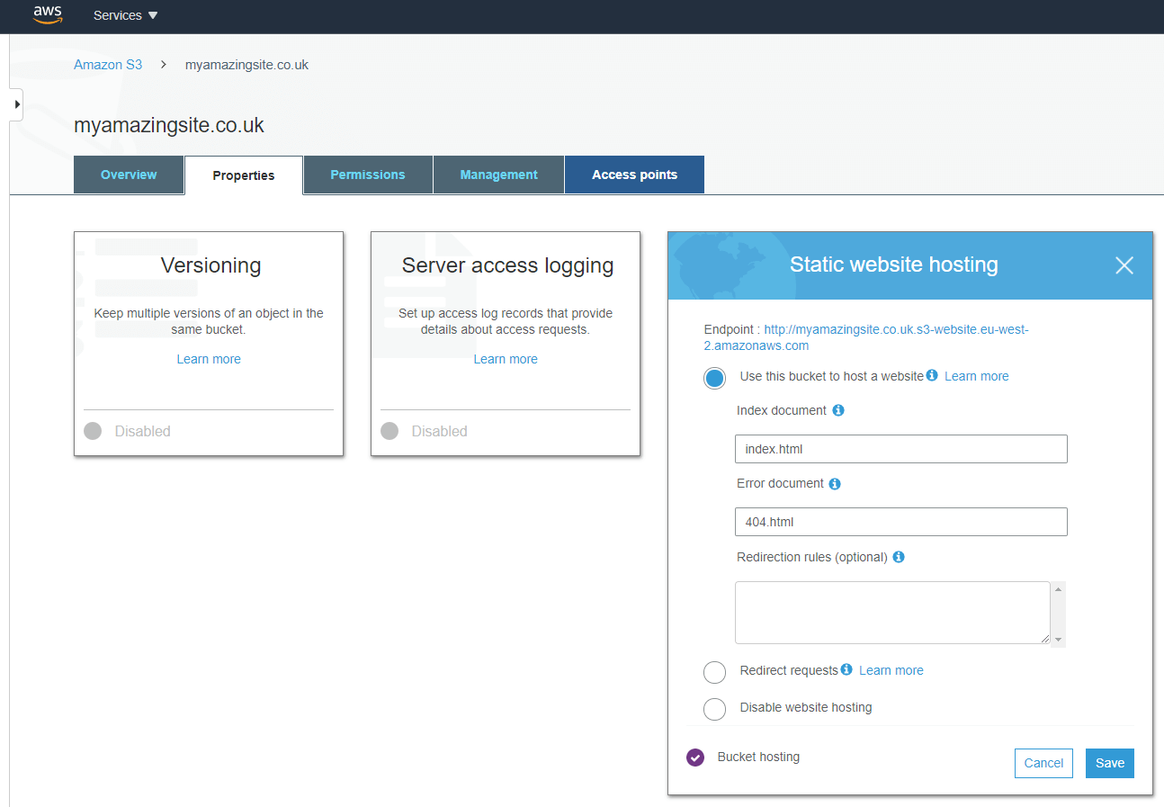Click the Redirection rules text area

[x=892, y=613]
